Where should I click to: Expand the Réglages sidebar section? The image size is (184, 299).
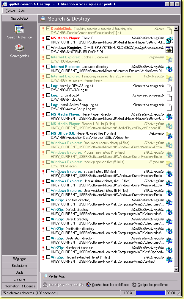19,259
